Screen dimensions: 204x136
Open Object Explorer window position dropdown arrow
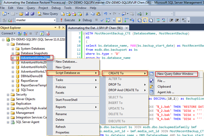[x=55, y=27]
